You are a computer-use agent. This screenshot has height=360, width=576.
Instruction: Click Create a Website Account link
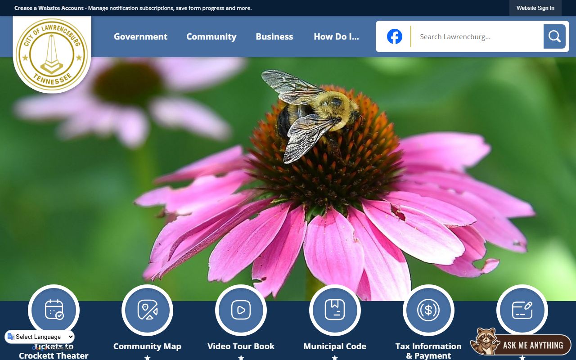point(49,8)
